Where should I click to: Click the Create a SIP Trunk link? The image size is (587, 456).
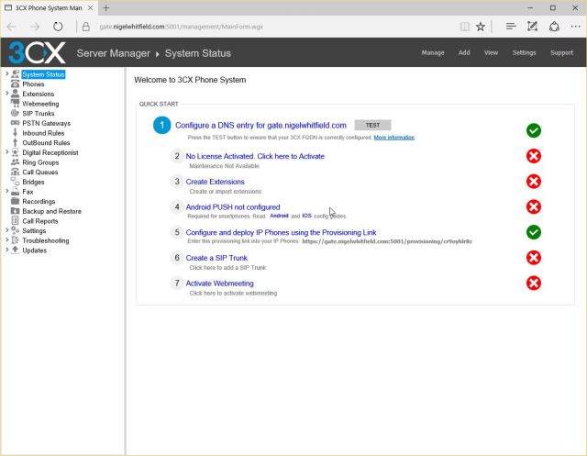click(216, 258)
